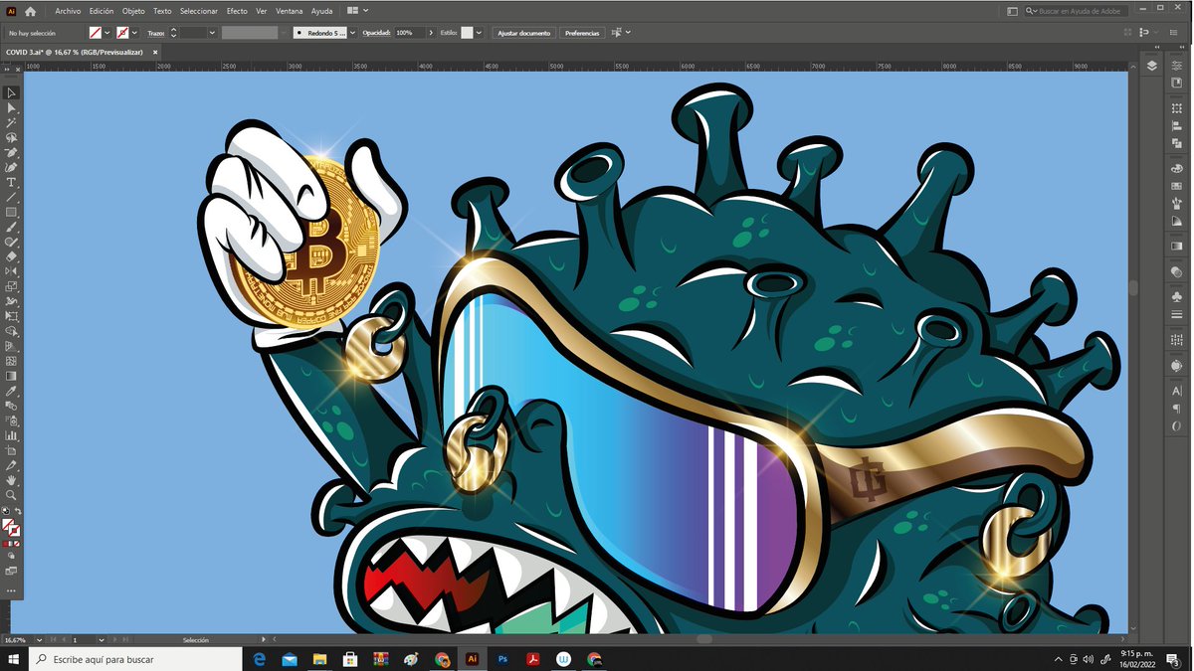
Task: Open the Objeto menu
Action: coord(133,11)
